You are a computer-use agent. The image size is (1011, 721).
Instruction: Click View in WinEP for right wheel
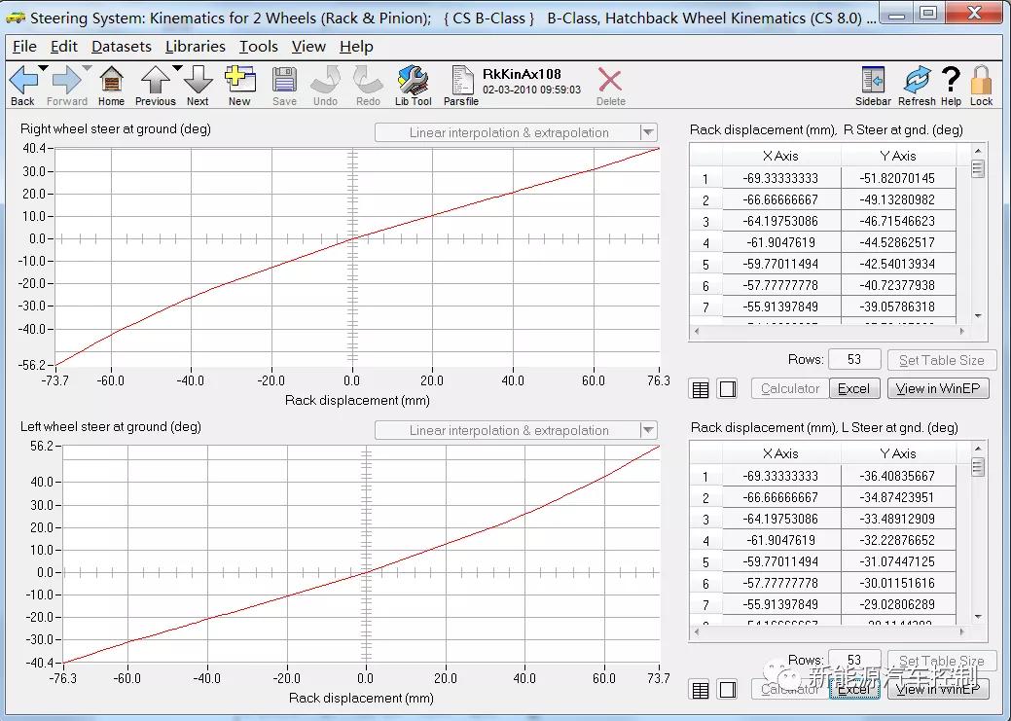tap(938, 388)
